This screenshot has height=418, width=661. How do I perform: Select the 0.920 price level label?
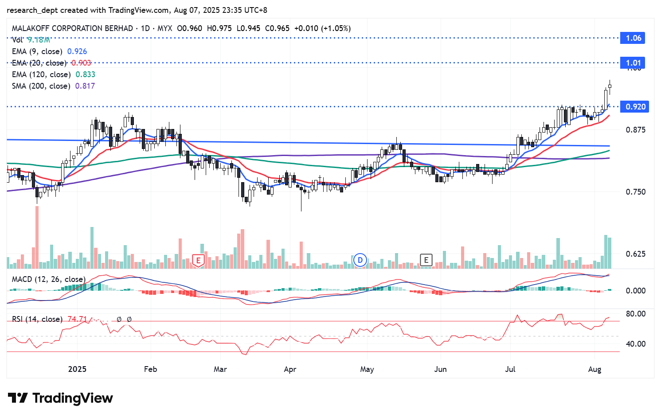[x=635, y=107]
